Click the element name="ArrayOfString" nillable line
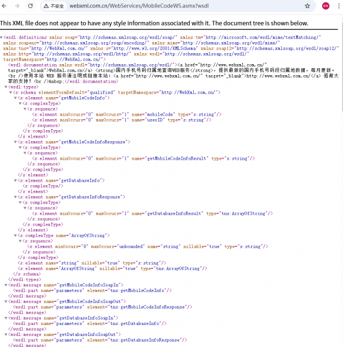The height and width of the screenshot is (347, 343). tap(112, 269)
